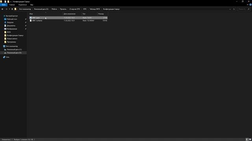The height and width of the screenshot is (141, 252).
Task: Click the pin icon beside Документы
Action: coord(26,26)
